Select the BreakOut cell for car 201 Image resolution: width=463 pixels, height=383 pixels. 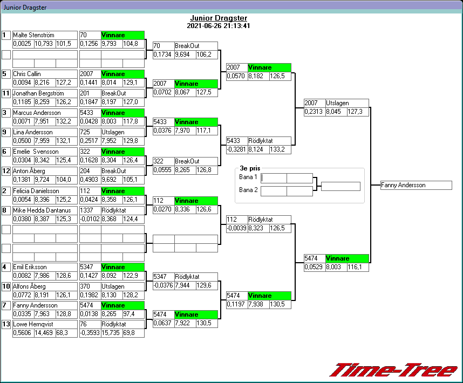pyautogui.click(x=122, y=93)
